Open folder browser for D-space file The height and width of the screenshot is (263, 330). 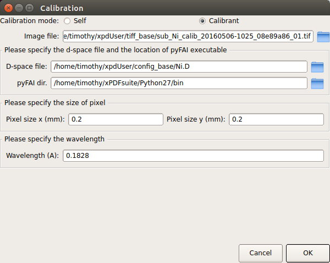317,67
